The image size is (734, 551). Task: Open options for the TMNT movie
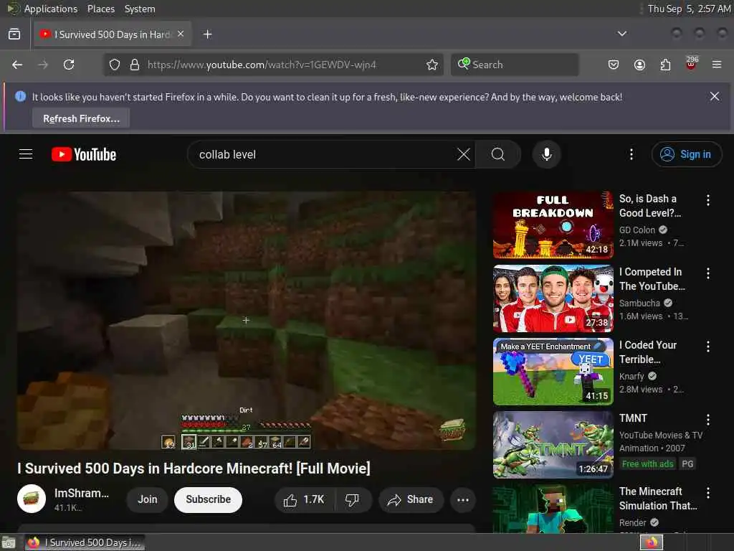tap(707, 419)
